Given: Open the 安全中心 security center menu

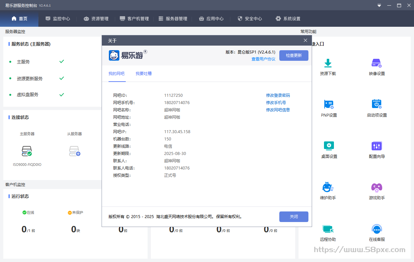Looking at the screenshot, I should tap(250, 19).
